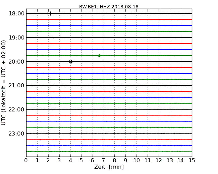Click the 12 tick on the minute axis
Viewport: 218px width, 174px height.
point(159,161)
